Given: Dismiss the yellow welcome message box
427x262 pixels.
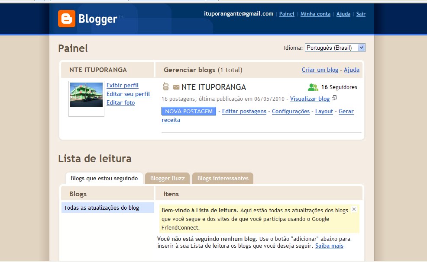Looking at the screenshot, I should (354, 209).
